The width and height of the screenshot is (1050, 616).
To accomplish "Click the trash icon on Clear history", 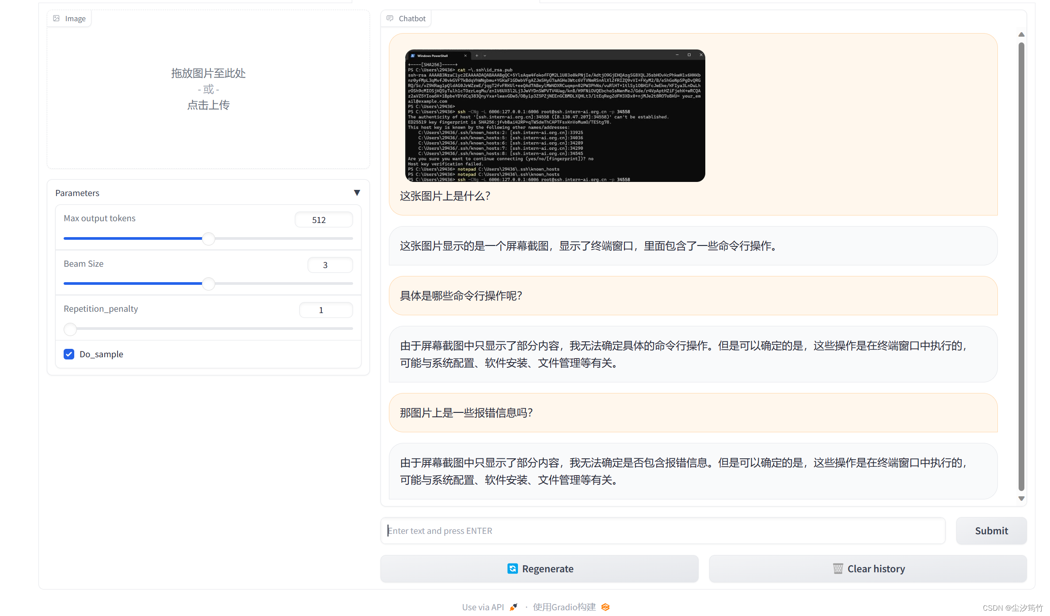I will [x=838, y=569].
